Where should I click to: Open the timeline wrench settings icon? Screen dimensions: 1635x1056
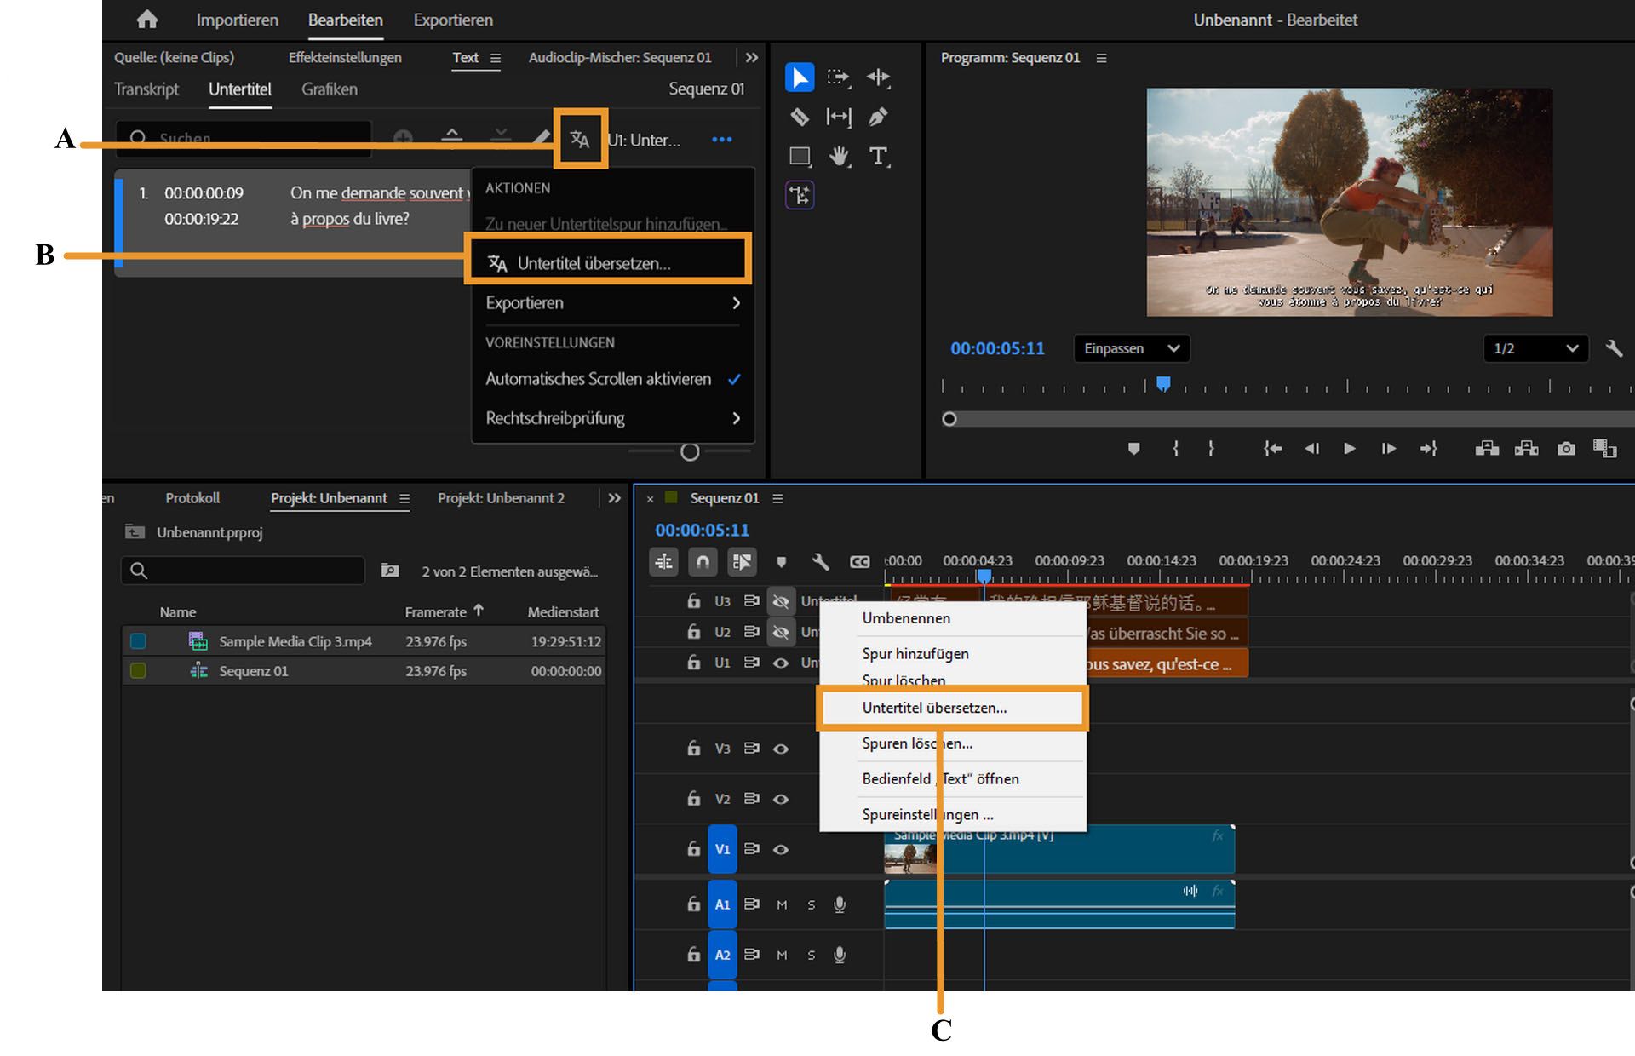[x=818, y=561]
